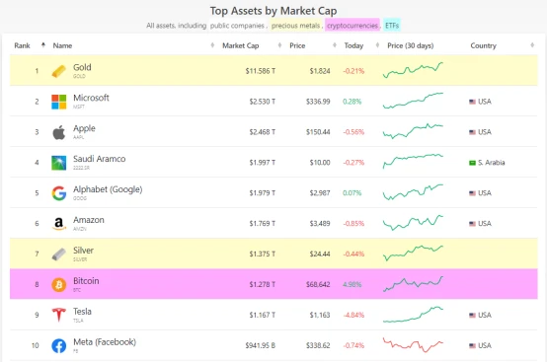Click the Tesla logo icon

pyautogui.click(x=58, y=315)
